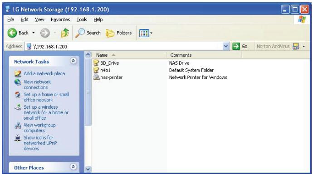The image size is (313, 174).
Task: Open the Norton AntiVirus dropdown arrow
Action: (x=304, y=46)
